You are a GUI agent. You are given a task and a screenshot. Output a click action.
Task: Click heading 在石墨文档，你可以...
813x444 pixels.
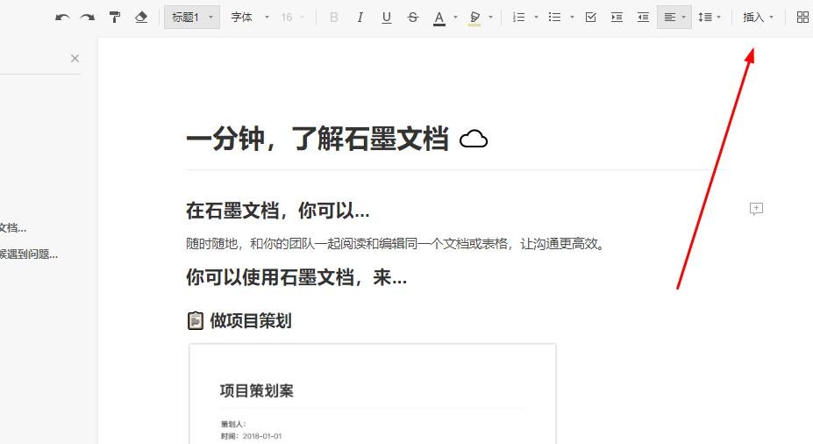(277, 211)
